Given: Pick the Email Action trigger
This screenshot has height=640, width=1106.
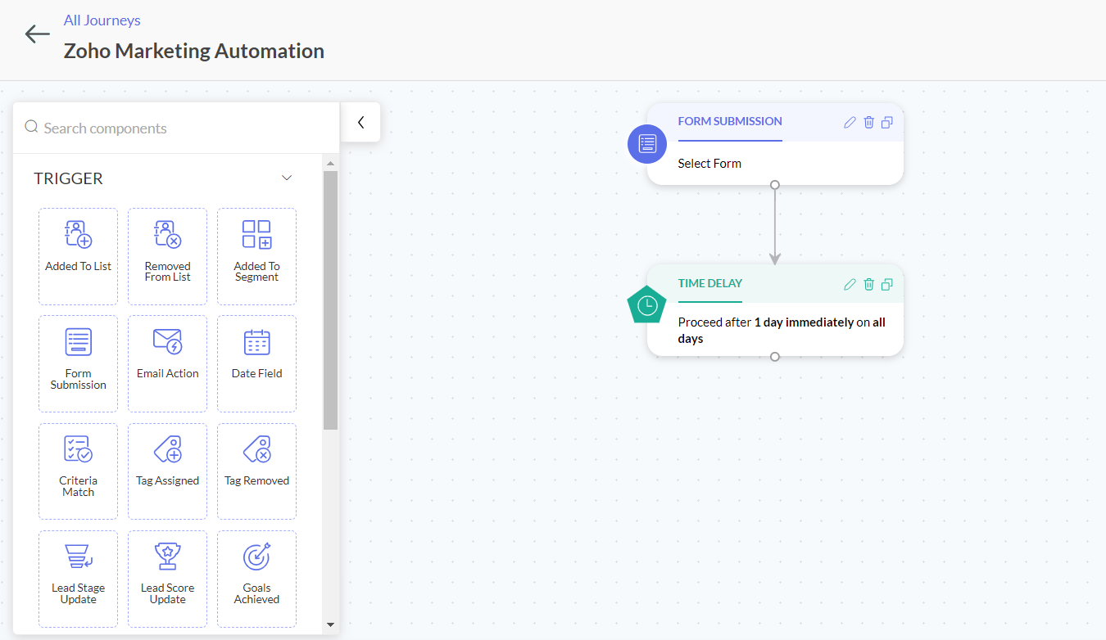Looking at the screenshot, I should point(167,363).
